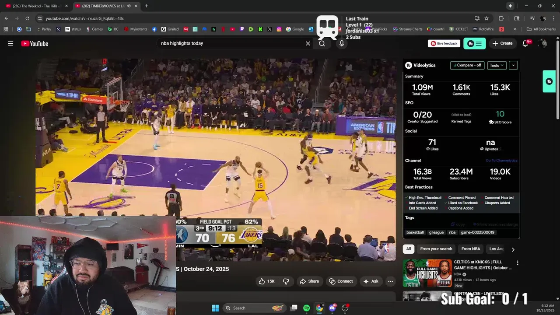Click the Connect button
The height and width of the screenshot is (315, 560).
(x=341, y=281)
